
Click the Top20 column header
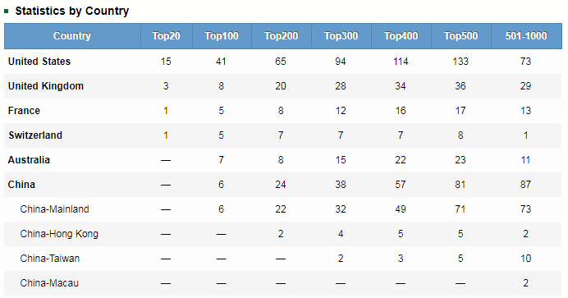167,36
